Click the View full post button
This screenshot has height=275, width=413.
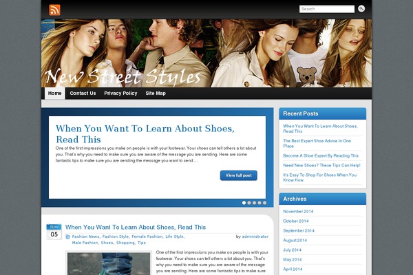click(239, 175)
